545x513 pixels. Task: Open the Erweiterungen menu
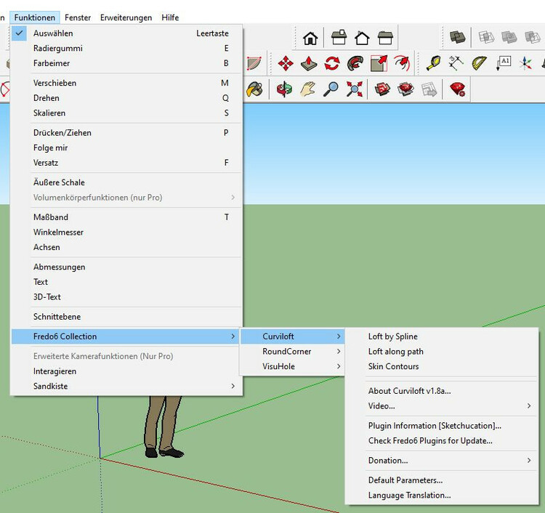tap(126, 17)
